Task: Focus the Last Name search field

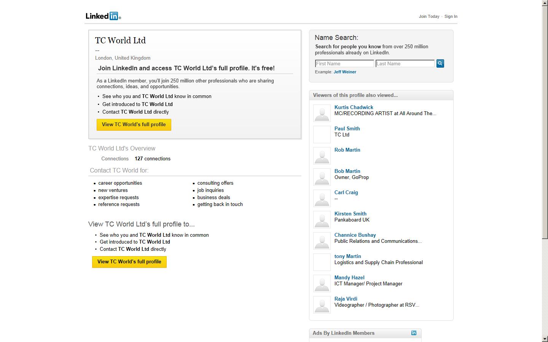Action: pyautogui.click(x=405, y=63)
